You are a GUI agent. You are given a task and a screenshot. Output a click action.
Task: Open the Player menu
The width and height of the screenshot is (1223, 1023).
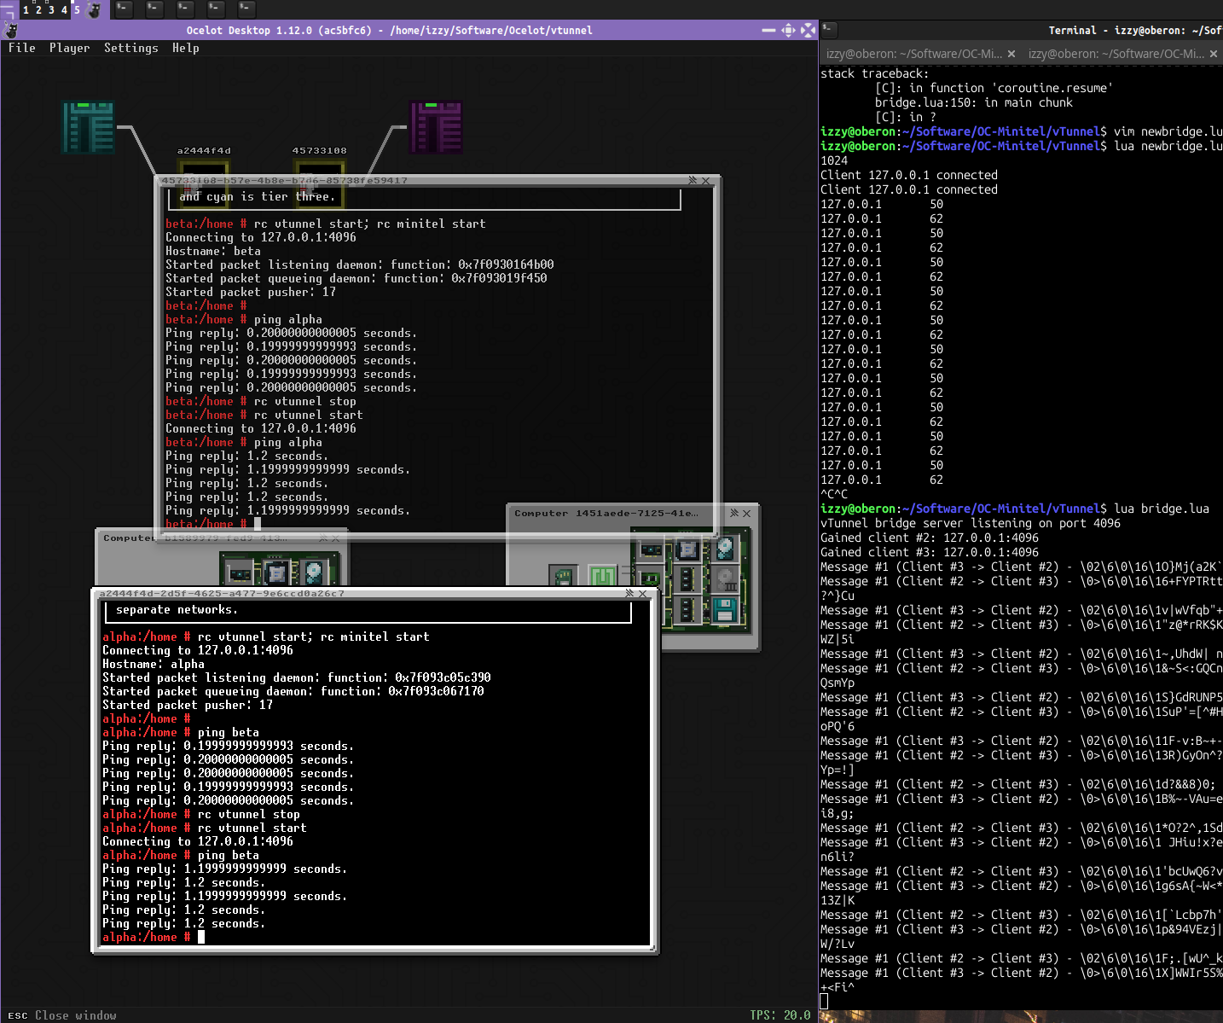click(x=69, y=49)
